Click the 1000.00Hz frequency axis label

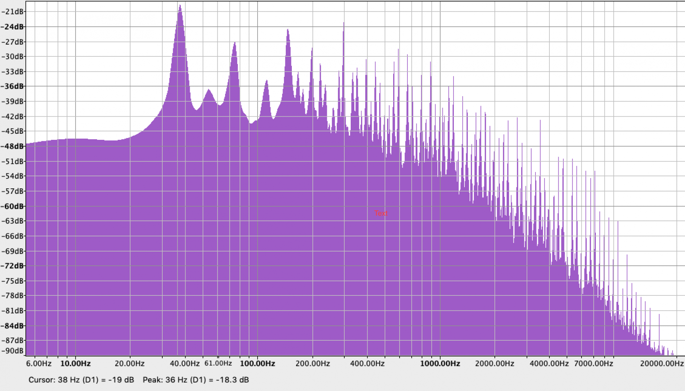pyautogui.click(x=440, y=364)
